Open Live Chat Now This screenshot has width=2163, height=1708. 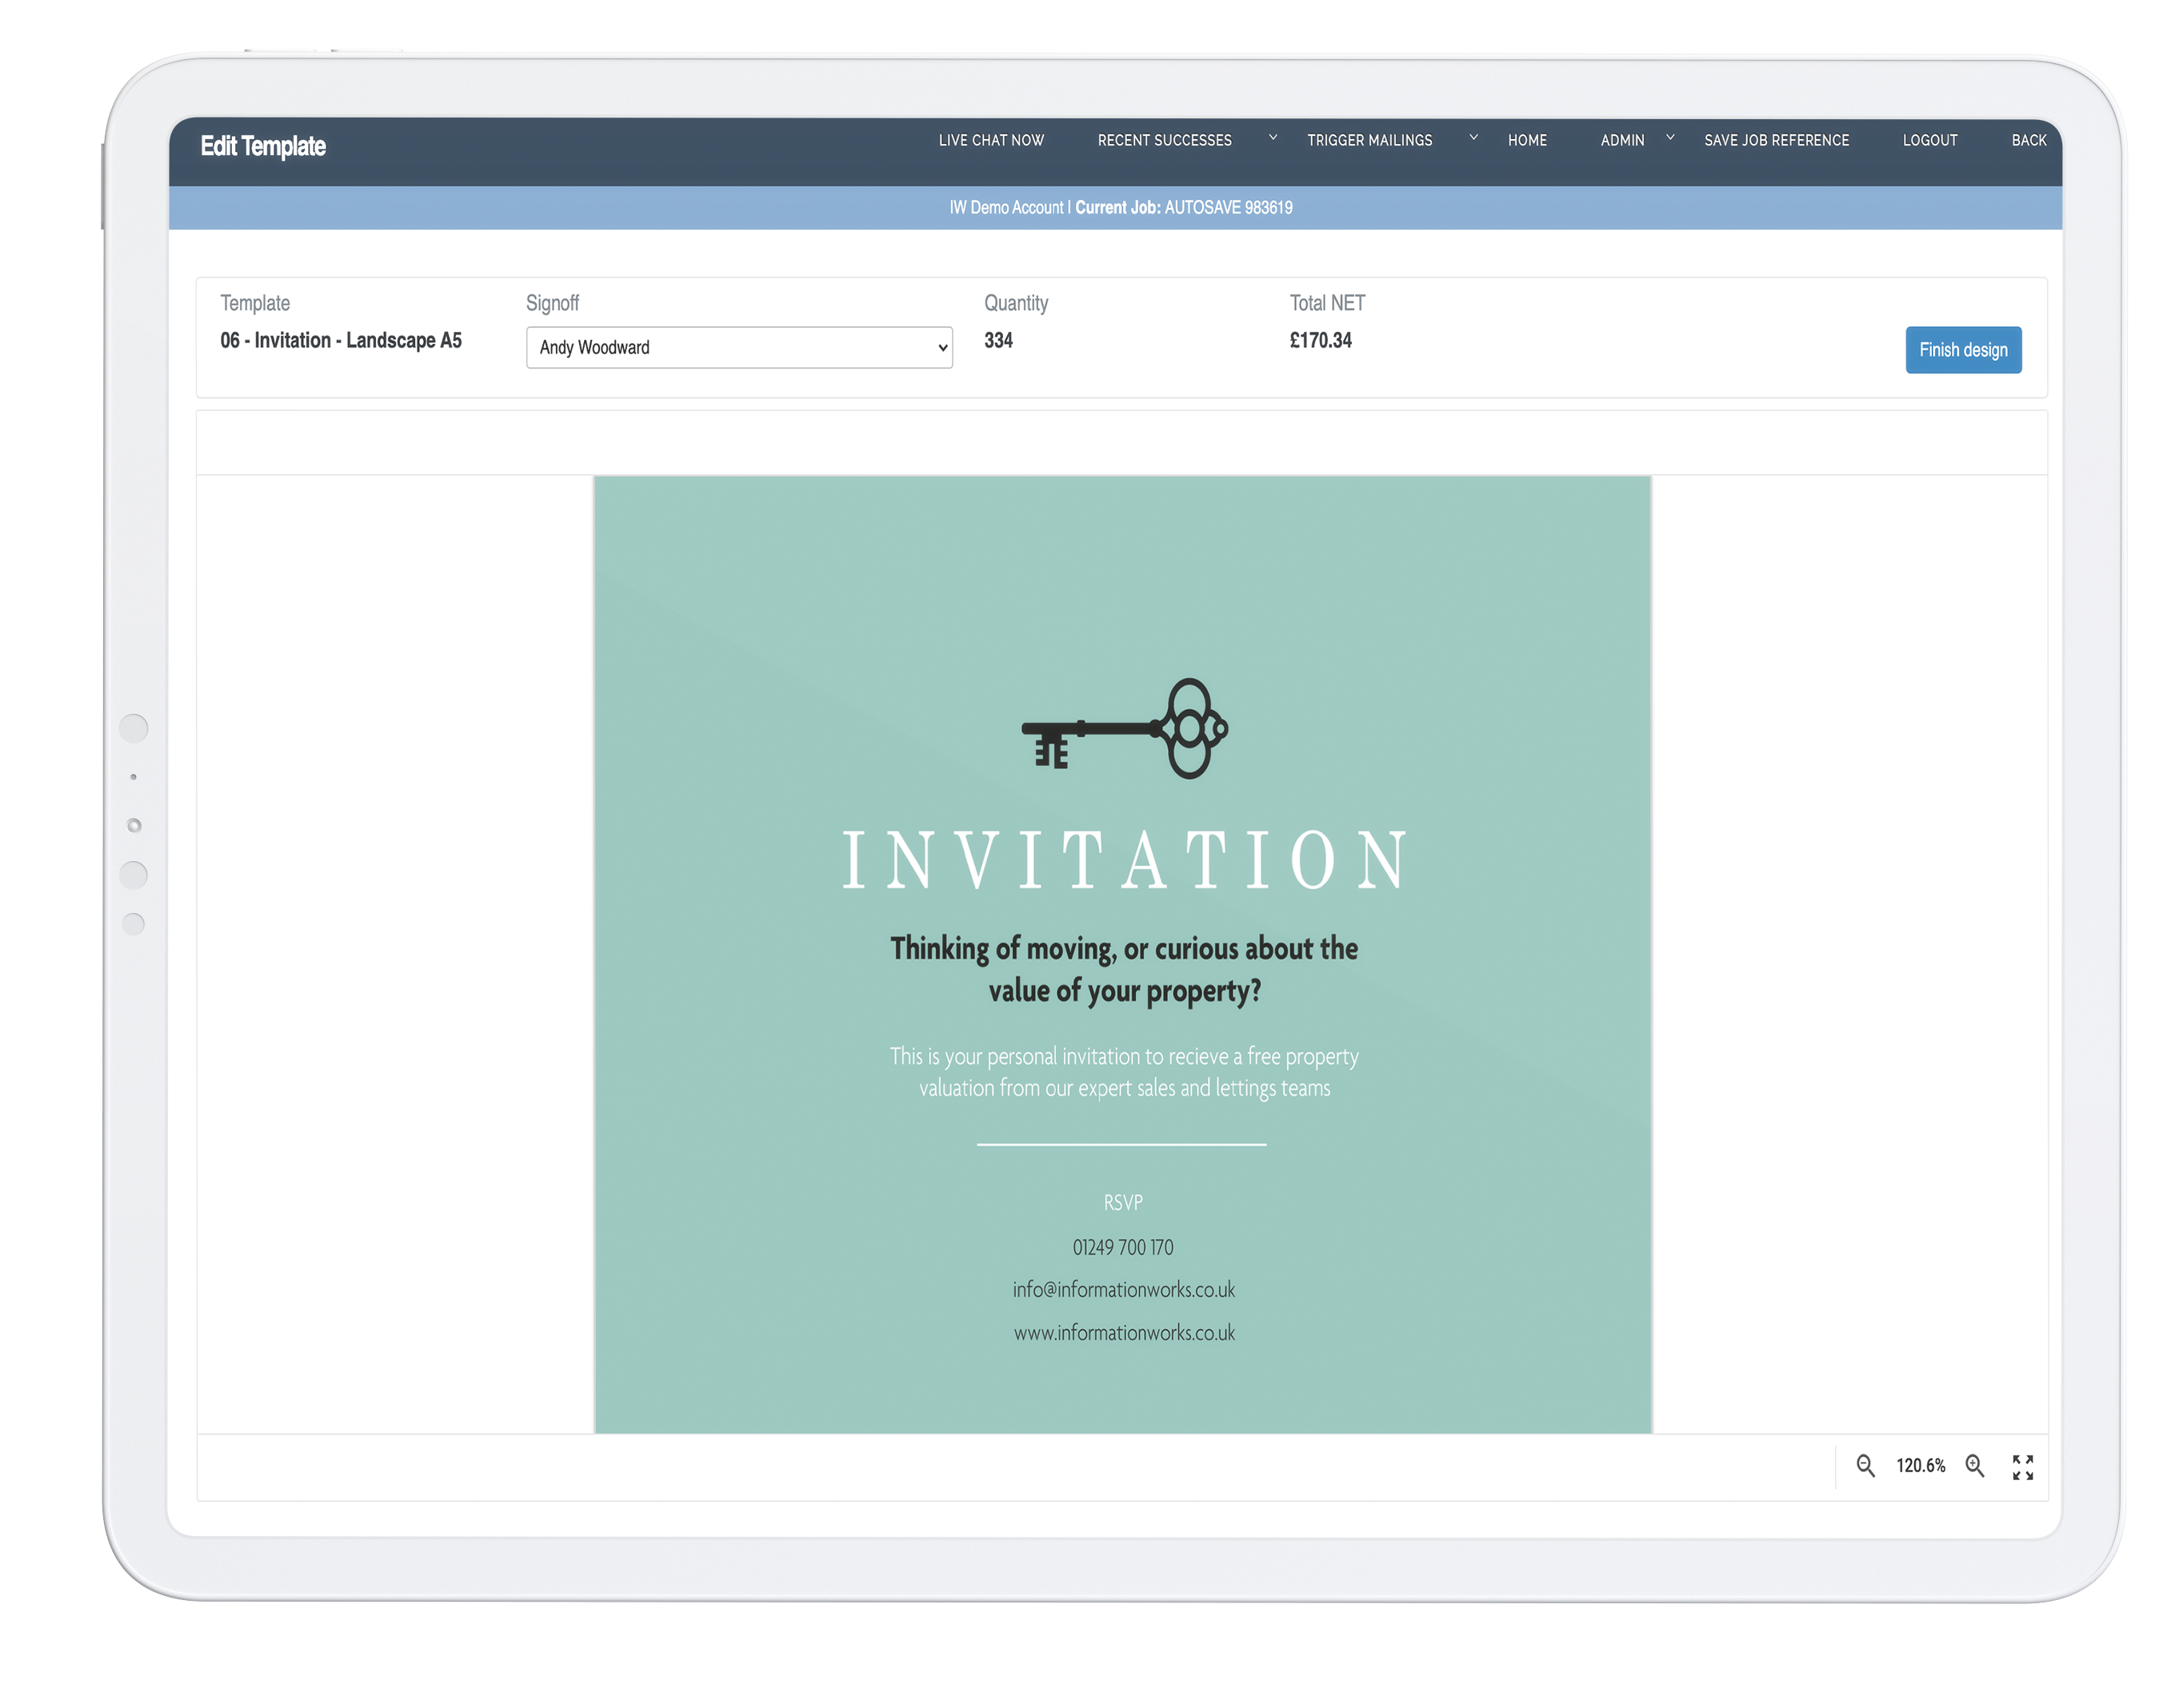pyautogui.click(x=990, y=140)
